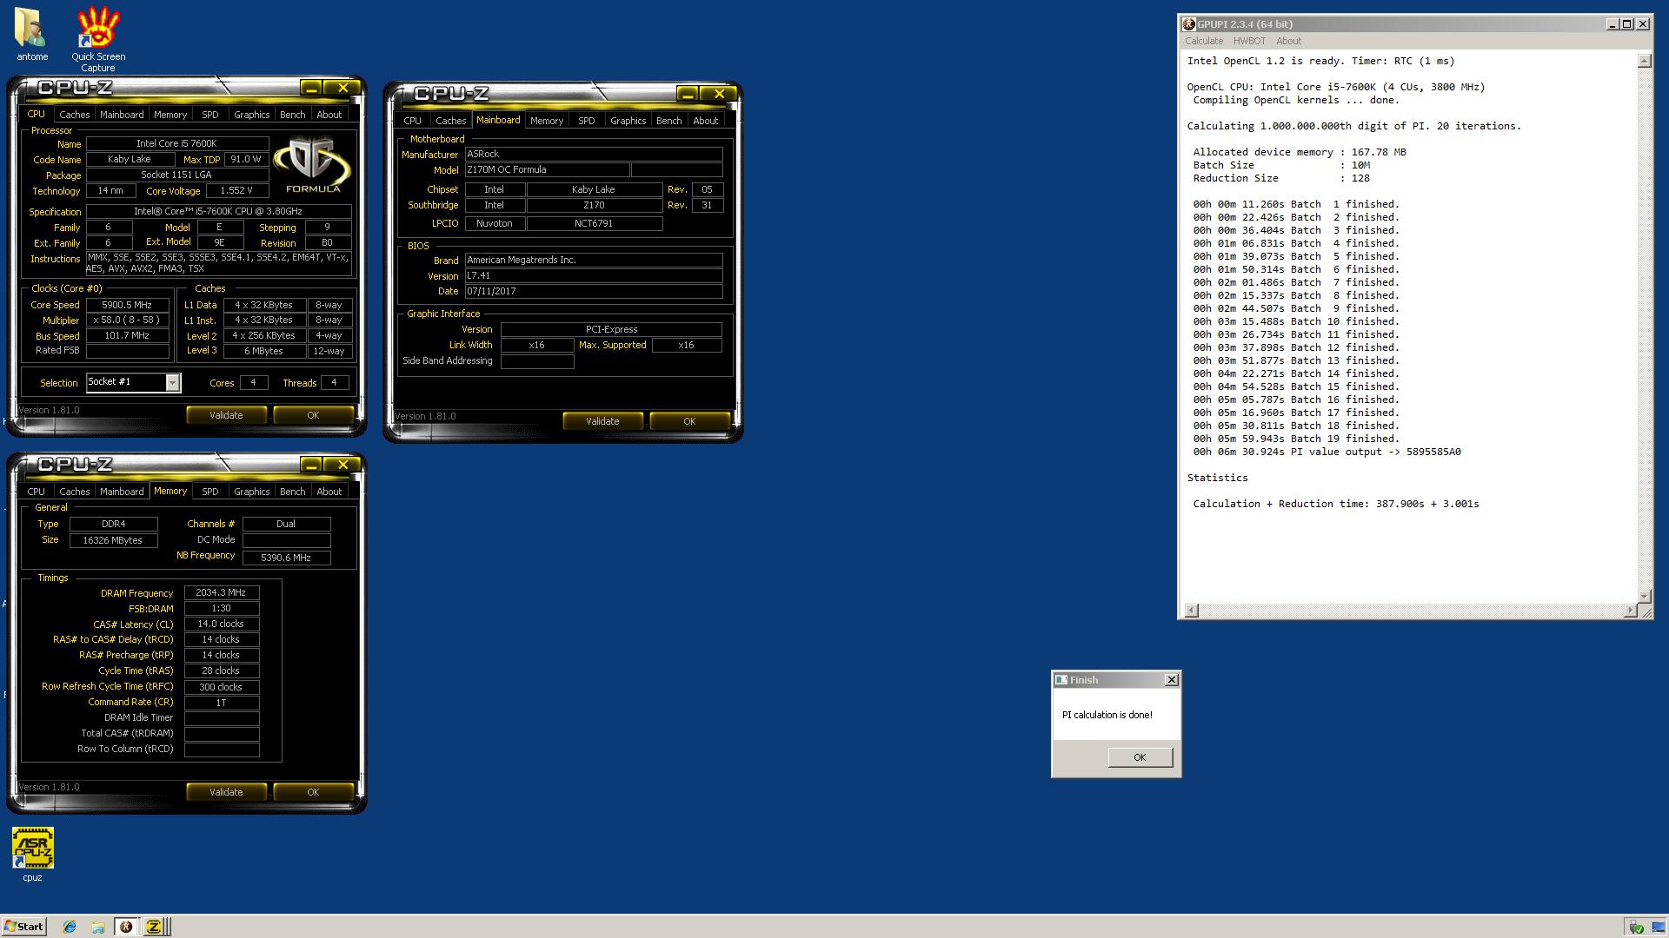Click OK in the CPU tab window
Screen dimensions: 1669x938
click(x=313, y=415)
